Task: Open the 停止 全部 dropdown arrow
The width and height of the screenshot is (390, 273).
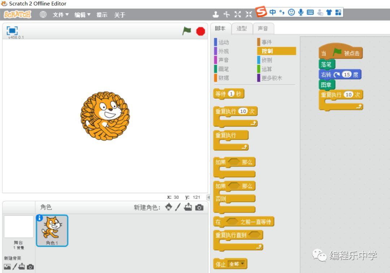Action: click(243, 263)
